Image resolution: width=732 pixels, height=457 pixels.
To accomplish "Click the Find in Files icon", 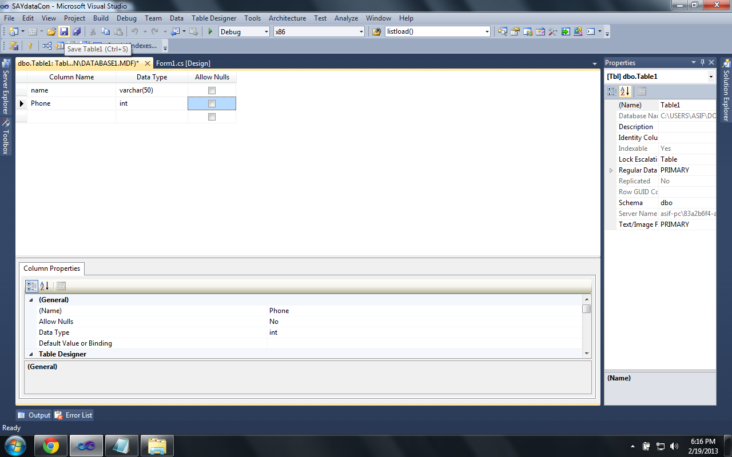I will point(376,31).
